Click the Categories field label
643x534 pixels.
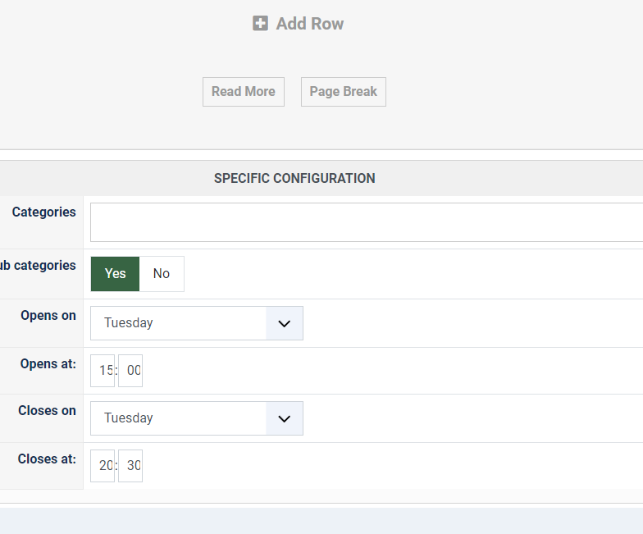[x=43, y=212]
